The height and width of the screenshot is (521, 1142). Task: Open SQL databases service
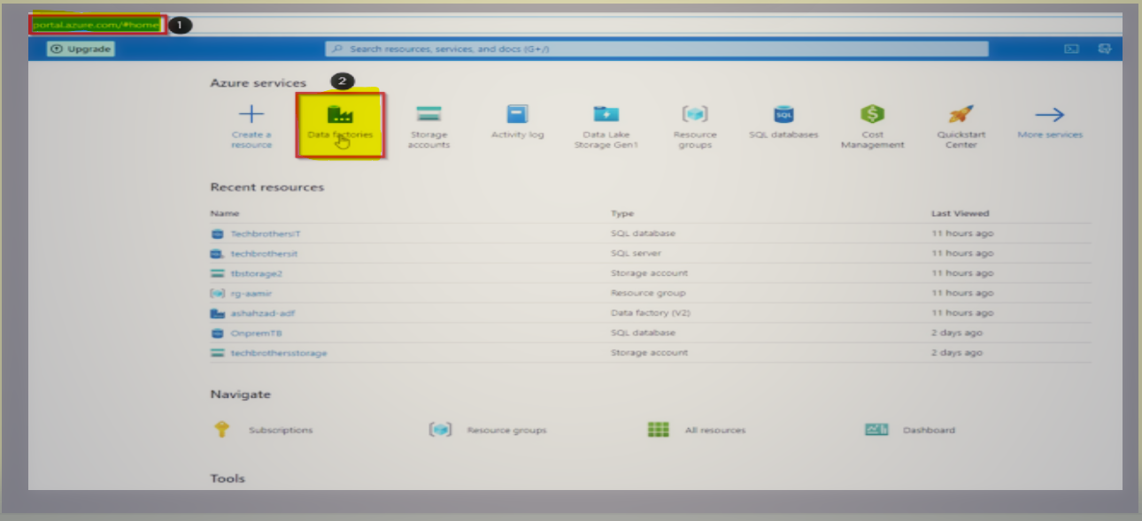[783, 122]
